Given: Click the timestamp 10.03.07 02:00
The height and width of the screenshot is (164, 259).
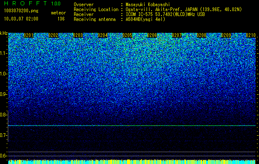Looking at the screenshot, I should coord(21,19).
